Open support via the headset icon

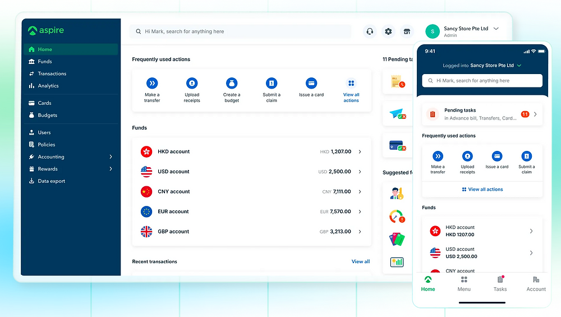pos(370,31)
